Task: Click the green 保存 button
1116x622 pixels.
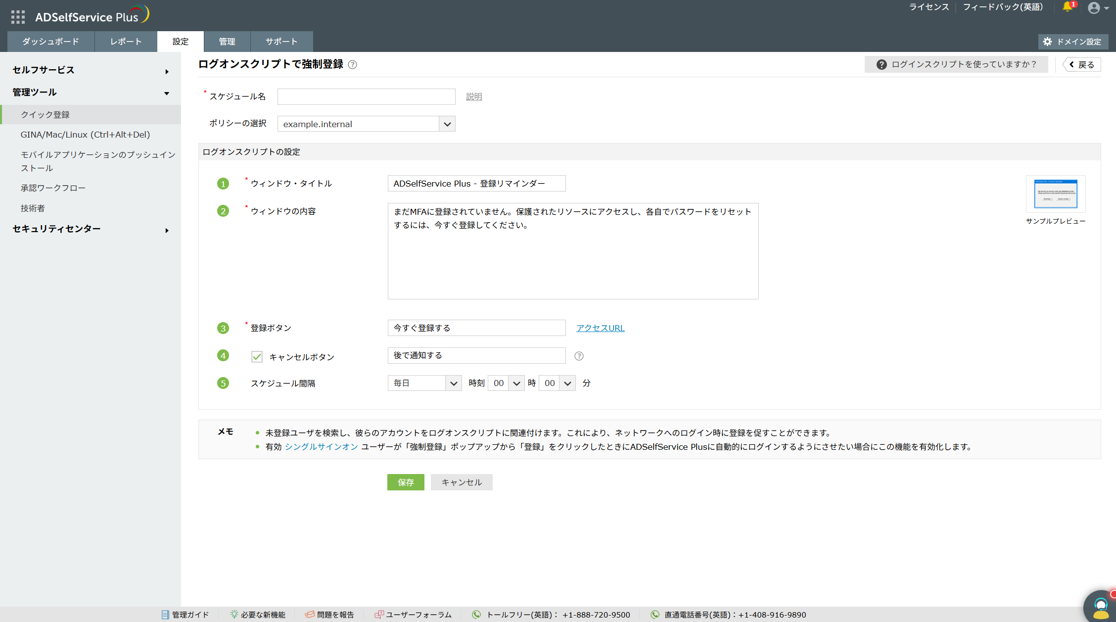Action: click(x=405, y=482)
